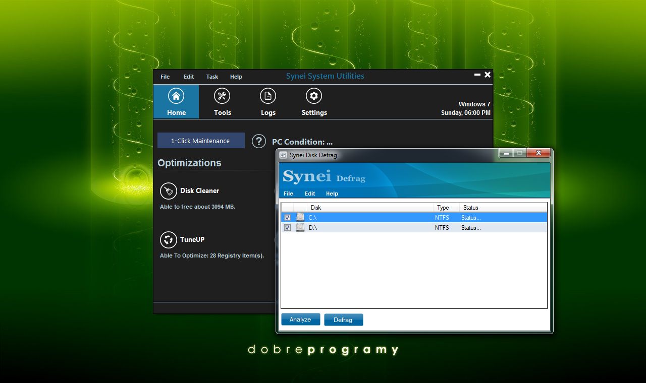Open Edit menu in Synei Defrag
Image resolution: width=646 pixels, height=383 pixels.
[310, 194]
